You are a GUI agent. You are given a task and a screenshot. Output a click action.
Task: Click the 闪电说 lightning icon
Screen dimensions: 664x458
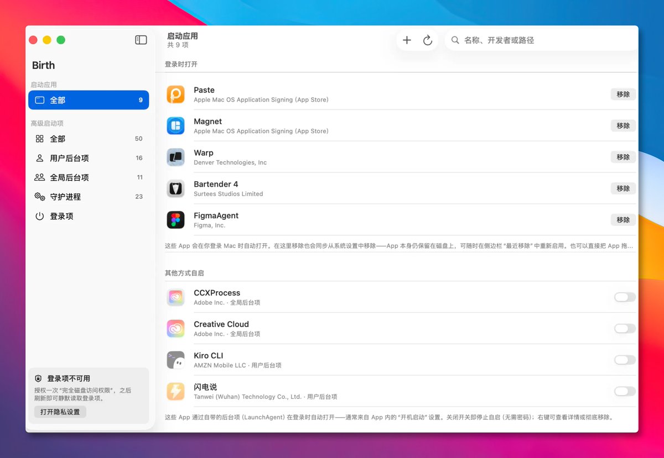coord(176,392)
